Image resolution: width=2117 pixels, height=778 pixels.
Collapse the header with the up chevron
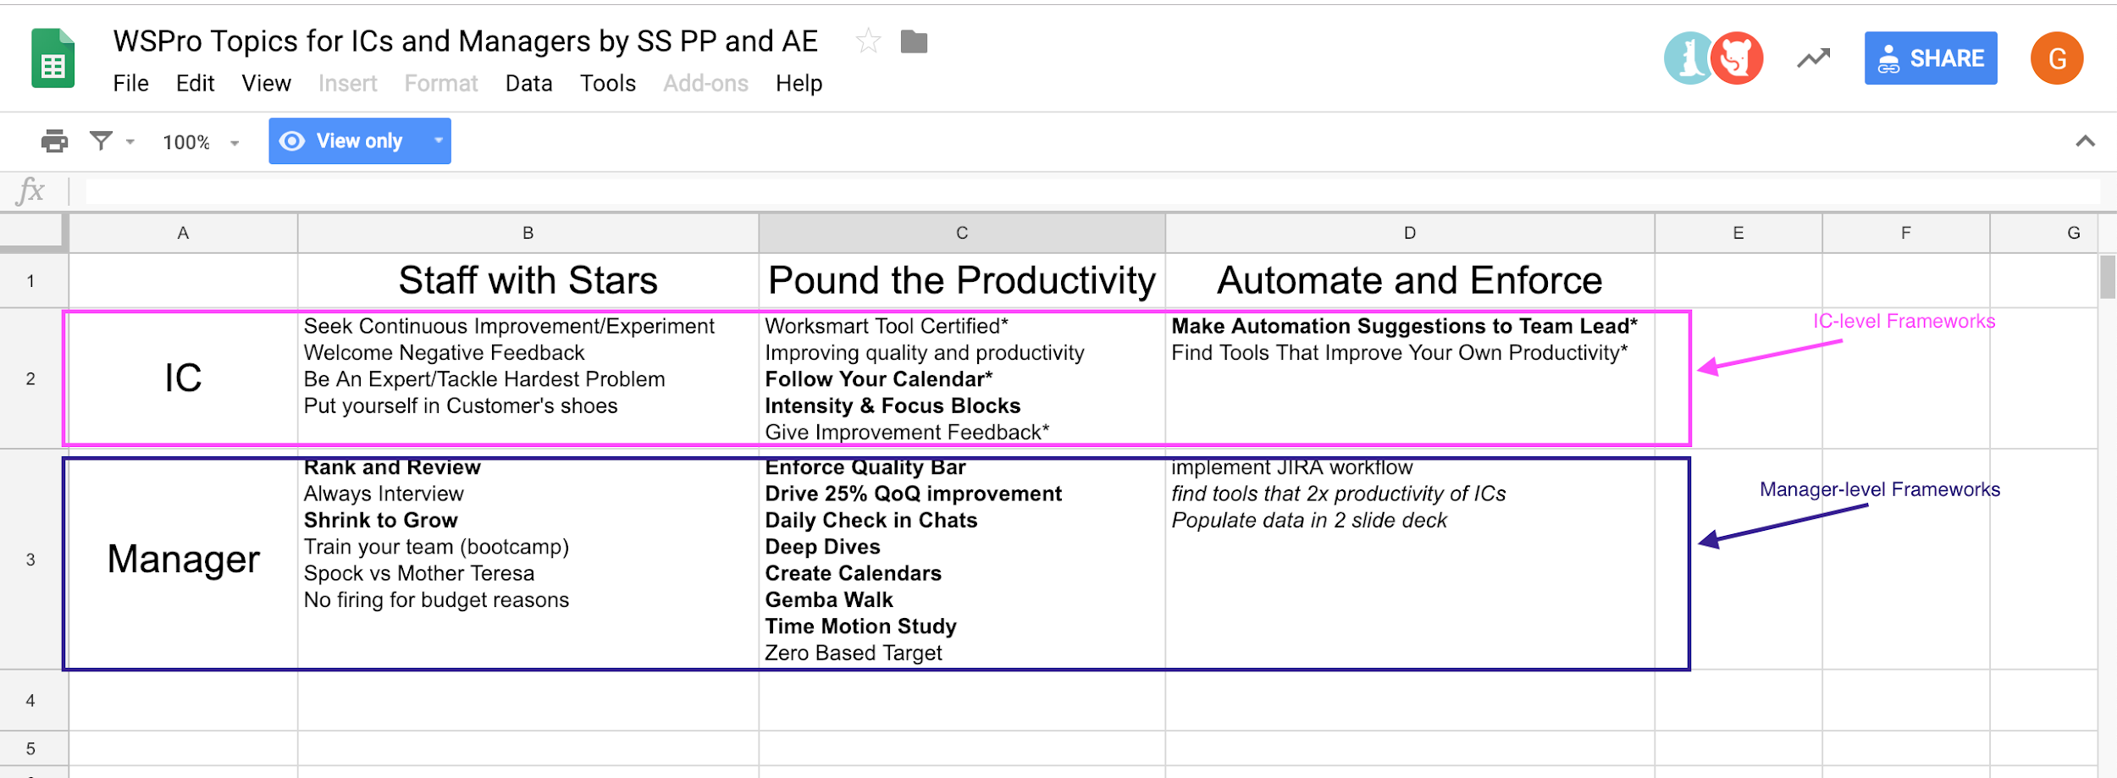(2085, 141)
